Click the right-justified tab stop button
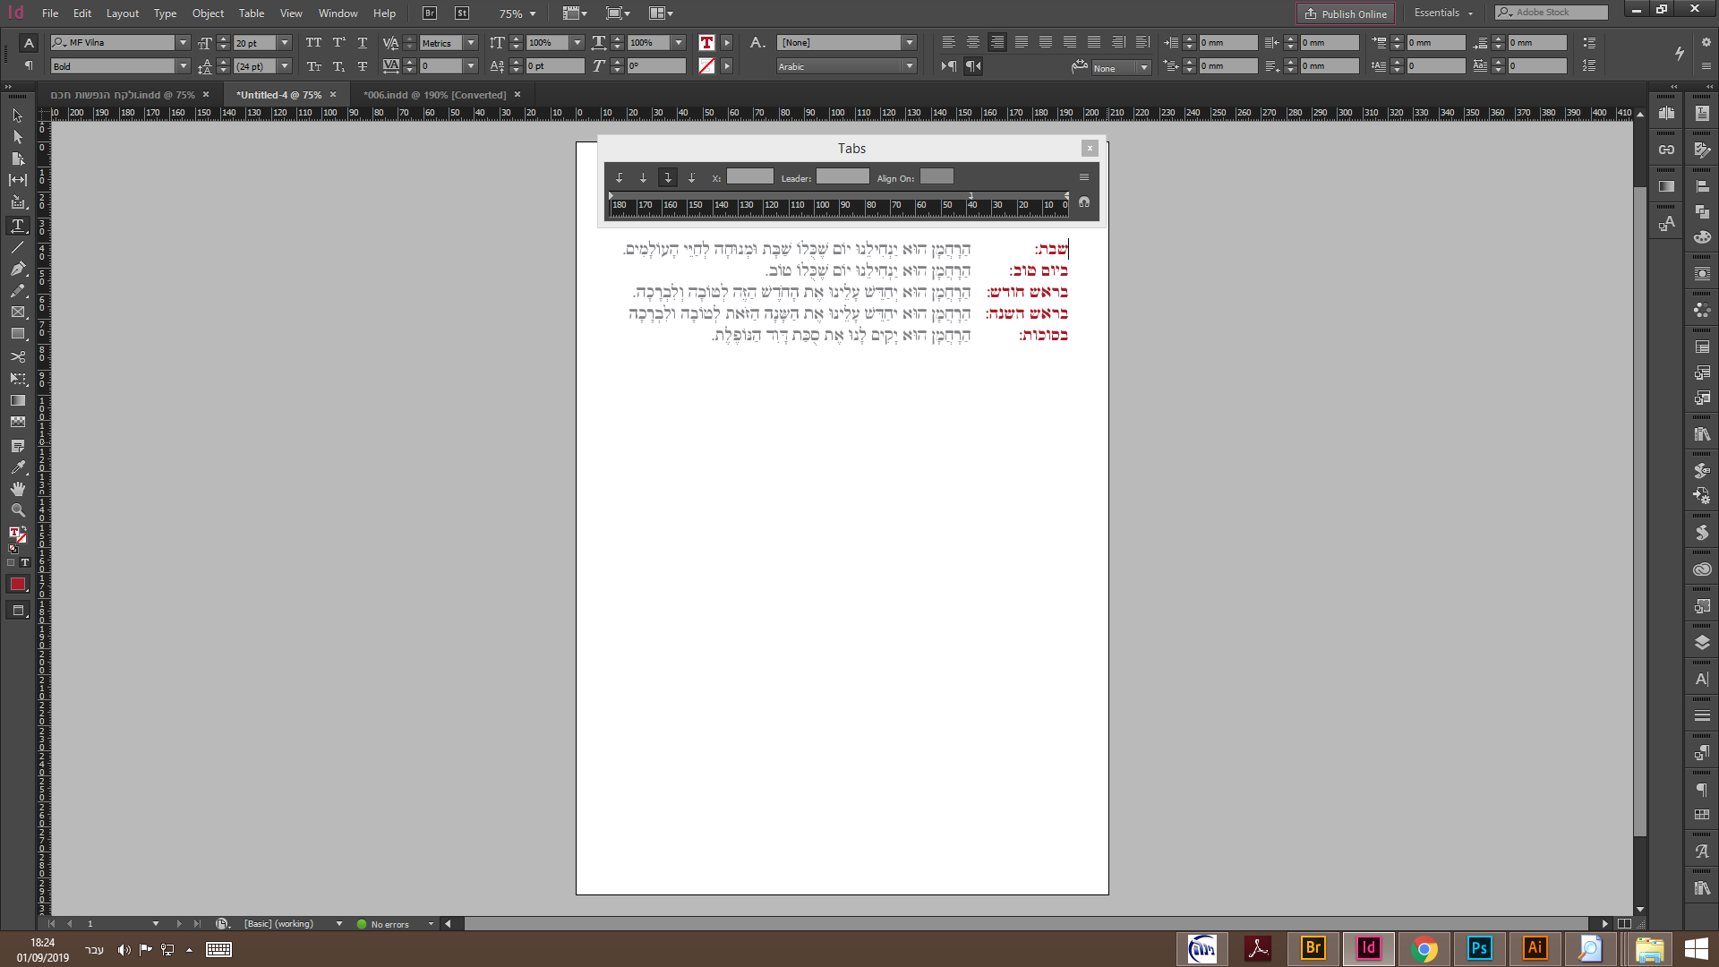The height and width of the screenshot is (967, 1719). [667, 177]
